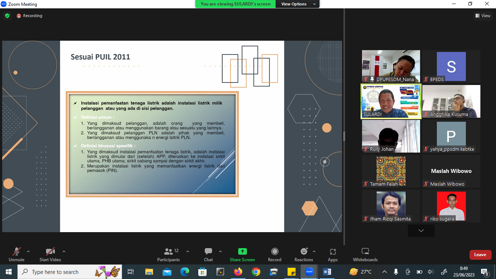Click the green encryption shield icon
Image resolution: width=496 pixels, height=279 pixels.
pyautogui.click(x=7, y=16)
